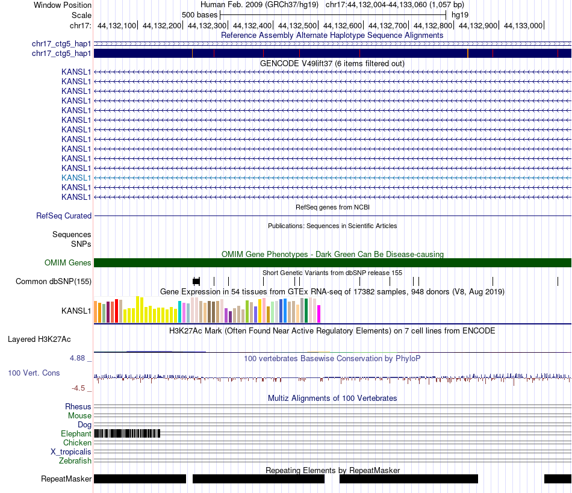Open Publications: Sequences in Scientific Articles title
Screen dimensions: 572x493
(332, 226)
